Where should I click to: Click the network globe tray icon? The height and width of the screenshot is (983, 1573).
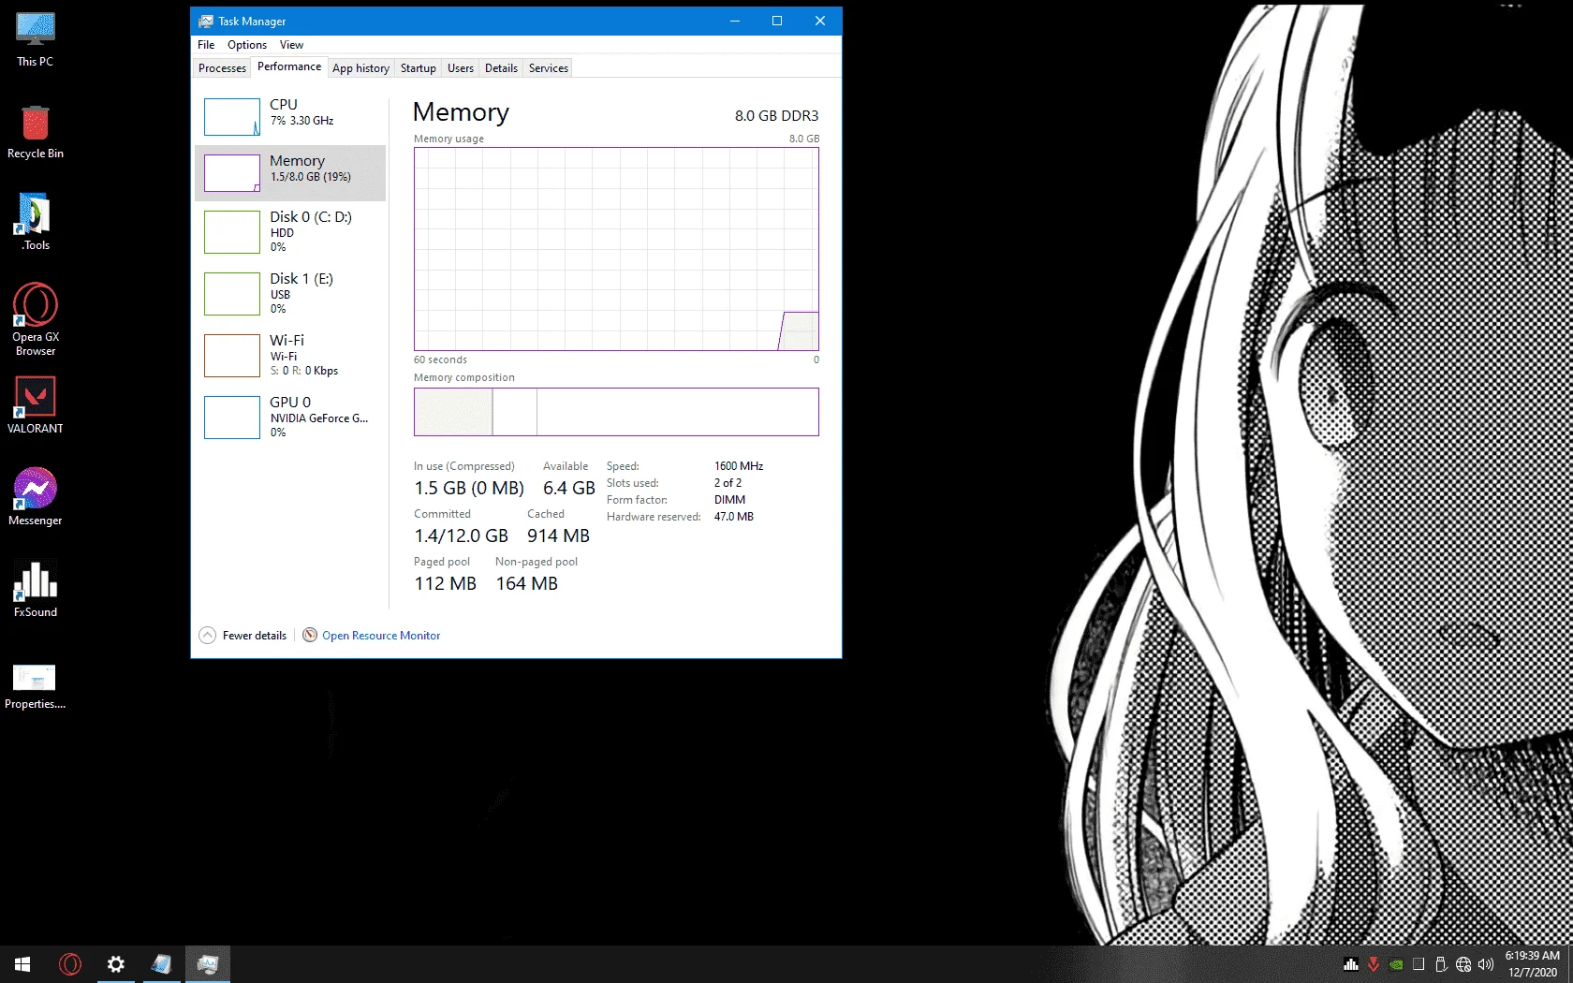coord(1463,964)
